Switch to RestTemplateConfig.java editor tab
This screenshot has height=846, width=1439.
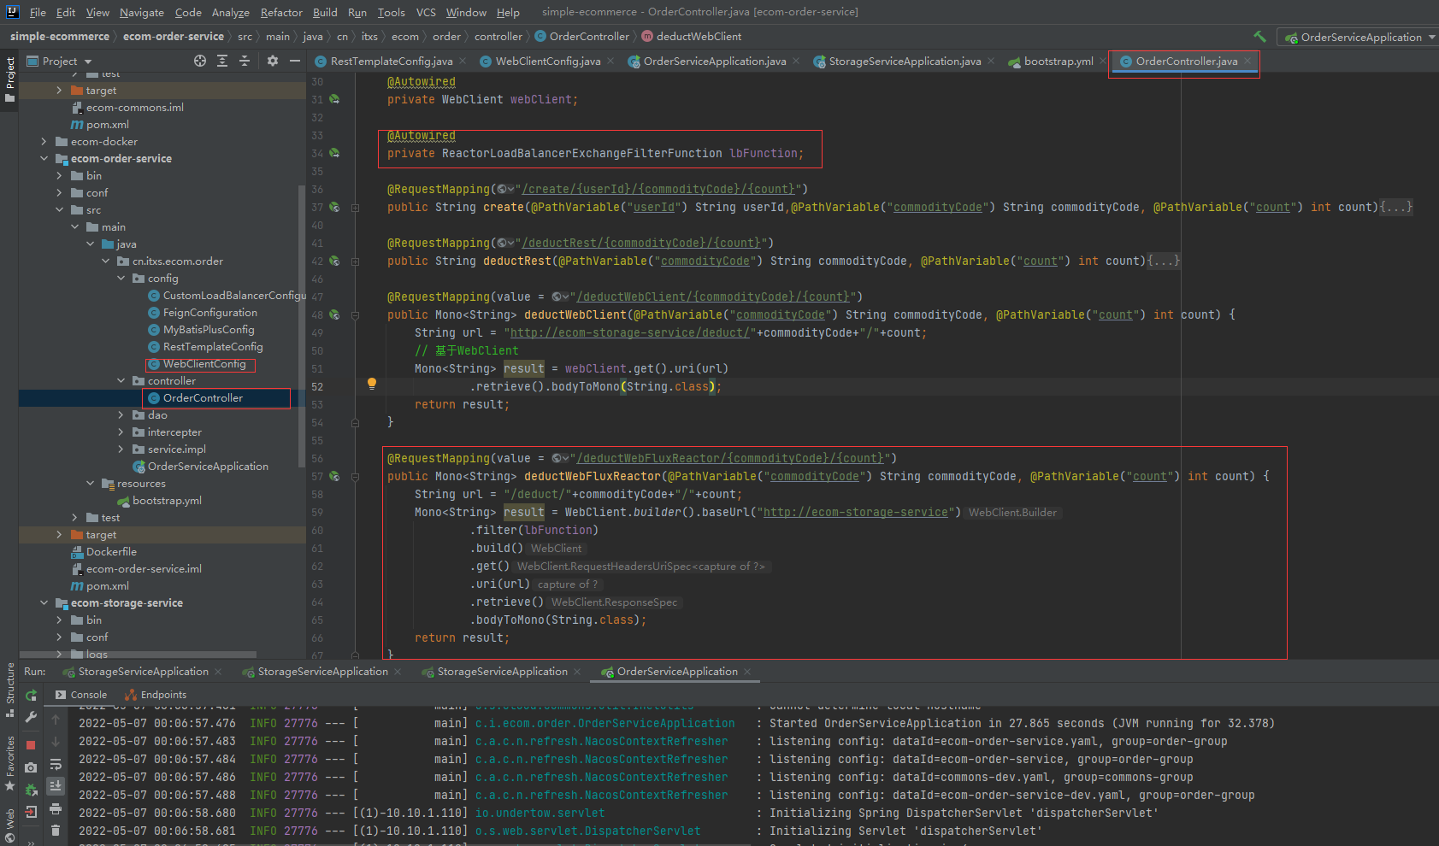[392, 62]
